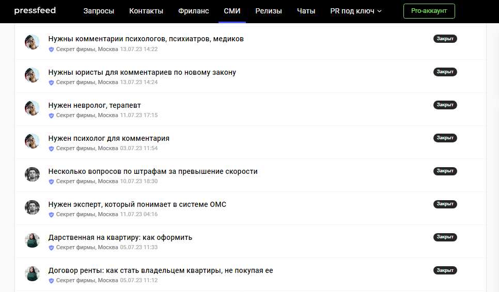Click Закрыт badge for Договор ренты request

pyautogui.click(x=445, y=270)
